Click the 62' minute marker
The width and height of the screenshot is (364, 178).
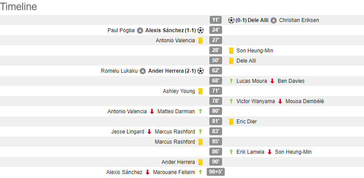pos(216,71)
